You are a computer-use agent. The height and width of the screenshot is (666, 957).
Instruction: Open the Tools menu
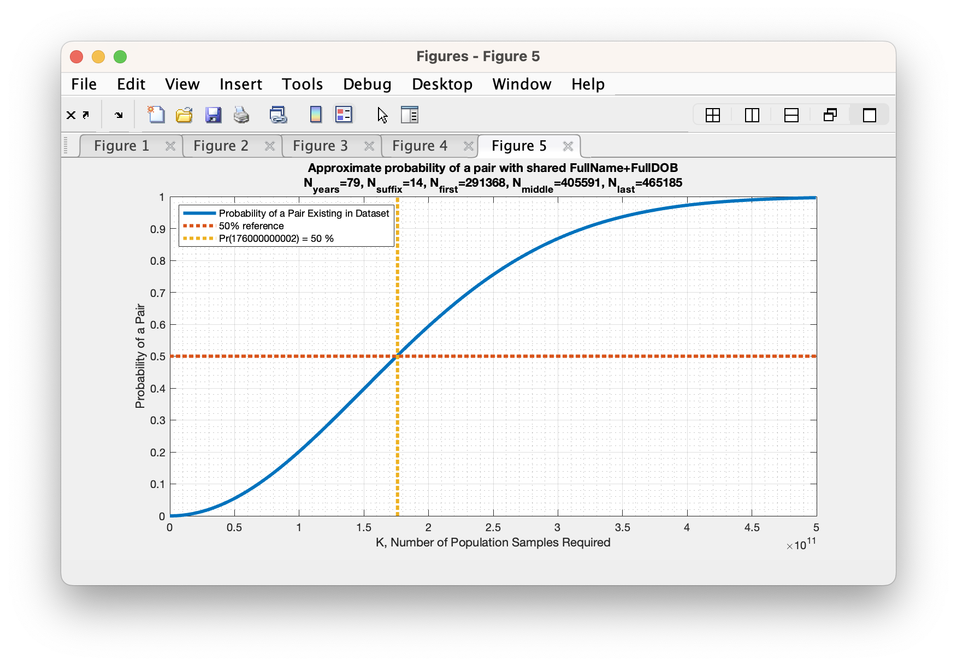302,84
